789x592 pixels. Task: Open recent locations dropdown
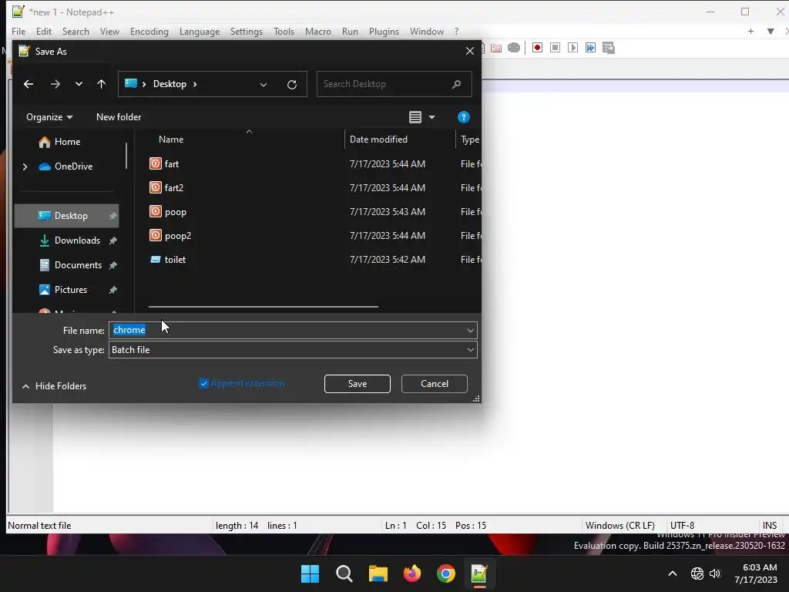[x=79, y=84]
